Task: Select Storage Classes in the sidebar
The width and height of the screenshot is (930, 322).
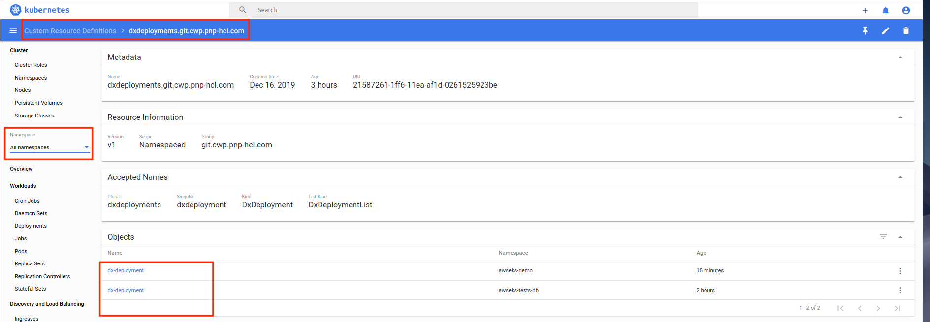Action: pos(34,116)
